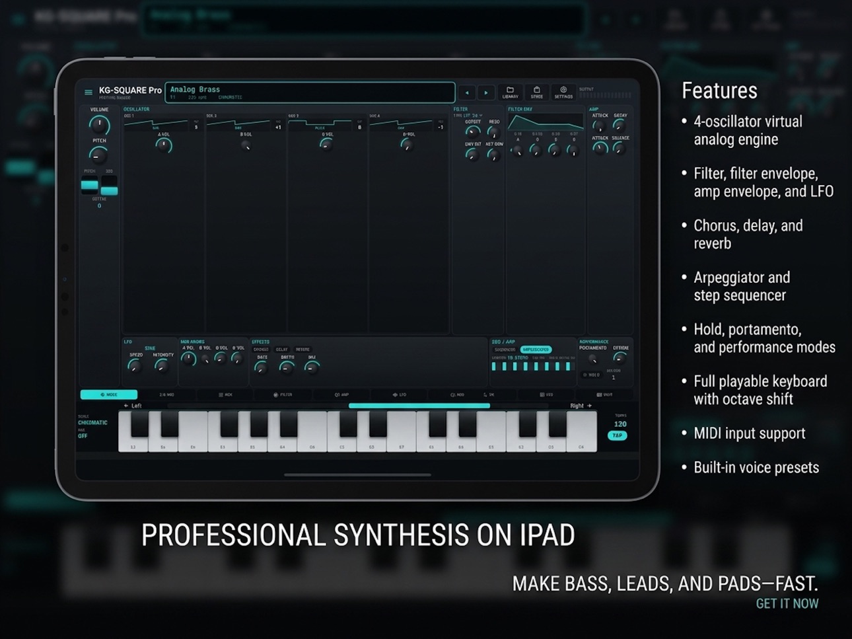
Task: Open the Chromatic scale selector
Action: (92, 422)
